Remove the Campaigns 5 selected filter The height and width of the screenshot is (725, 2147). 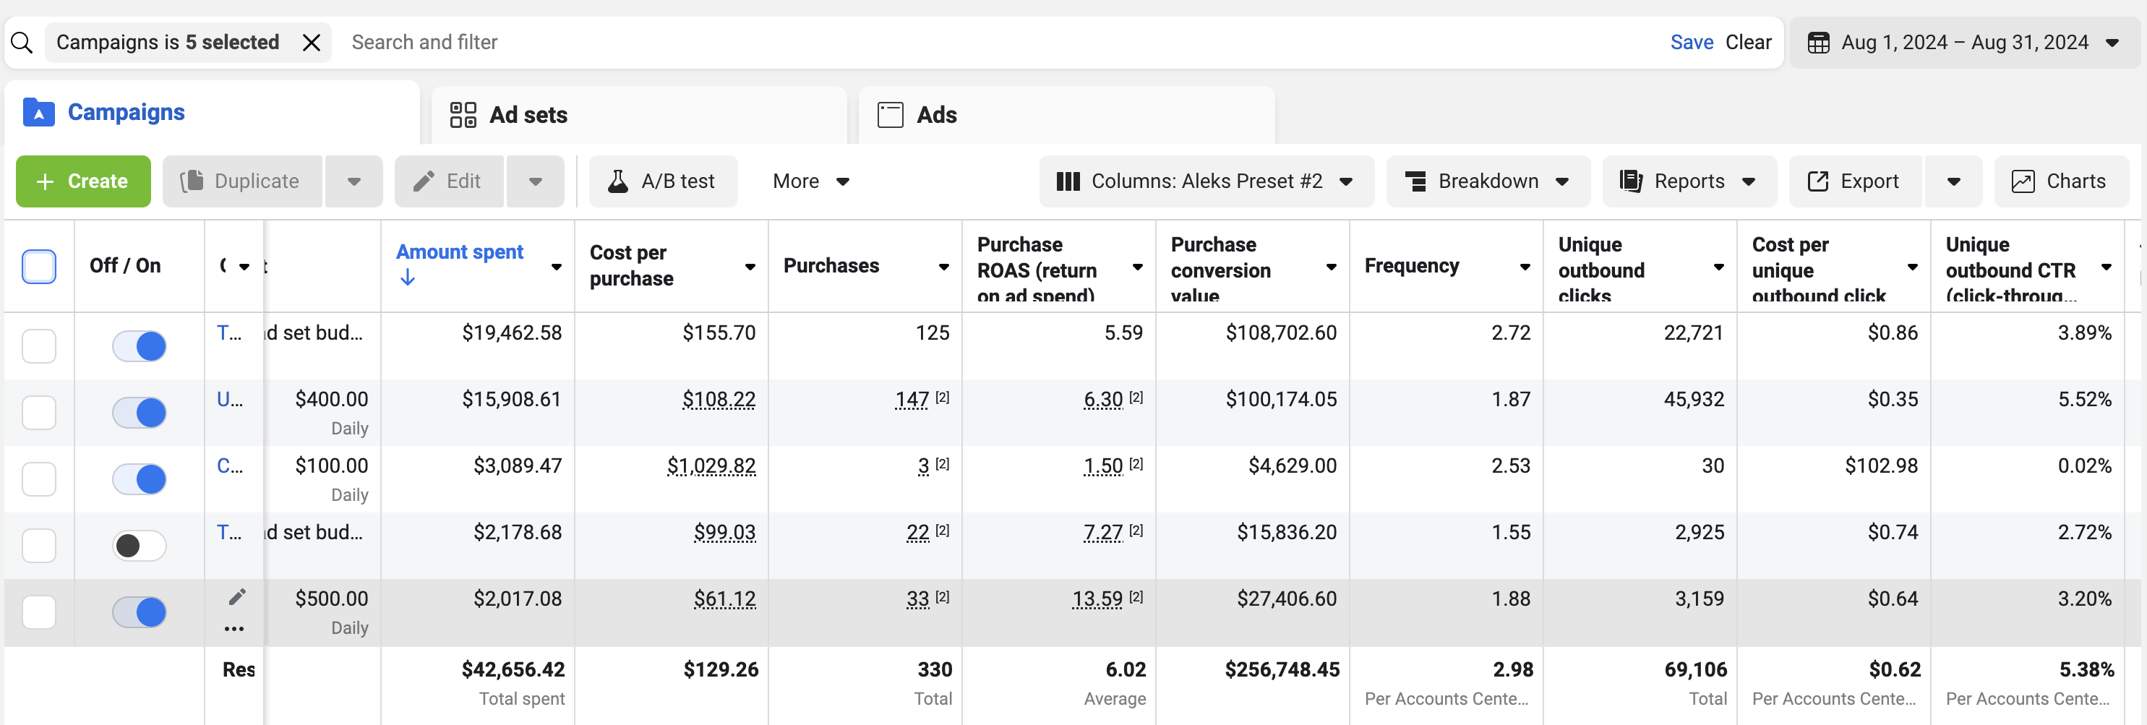coord(311,43)
